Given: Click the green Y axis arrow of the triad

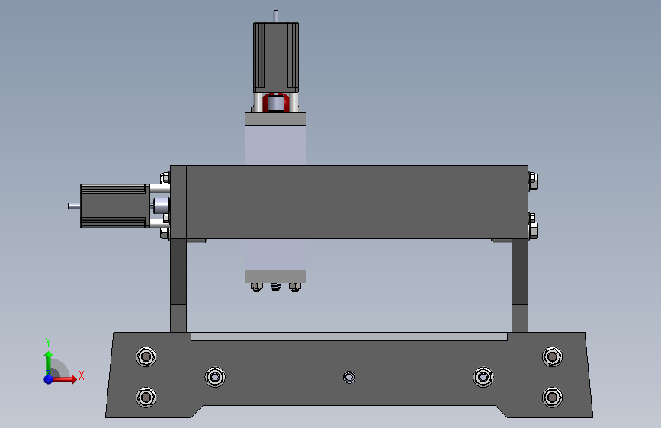Looking at the screenshot, I should [48, 363].
